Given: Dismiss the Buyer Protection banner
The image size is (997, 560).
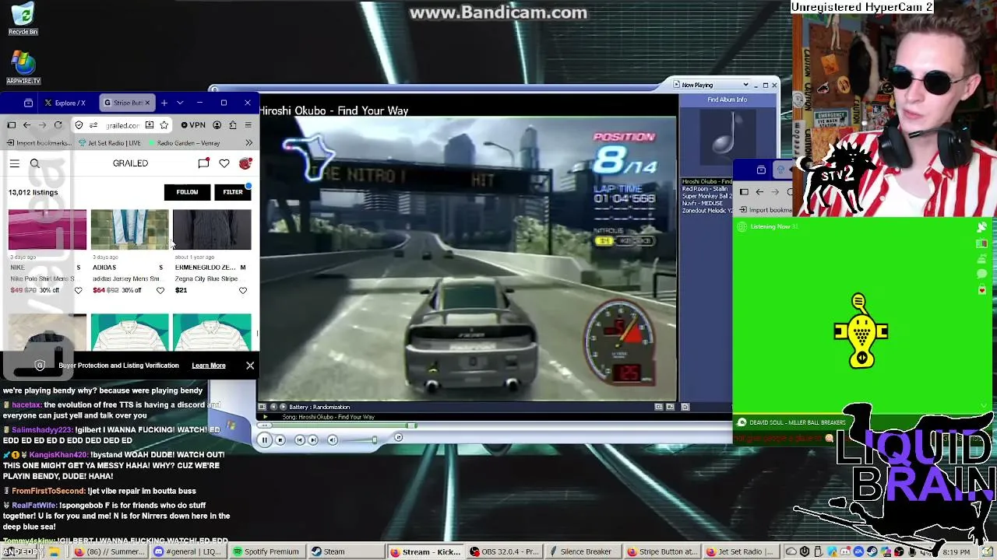Looking at the screenshot, I should coord(250,366).
